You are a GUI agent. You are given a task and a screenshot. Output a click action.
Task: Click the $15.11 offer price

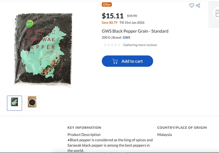(113, 16)
